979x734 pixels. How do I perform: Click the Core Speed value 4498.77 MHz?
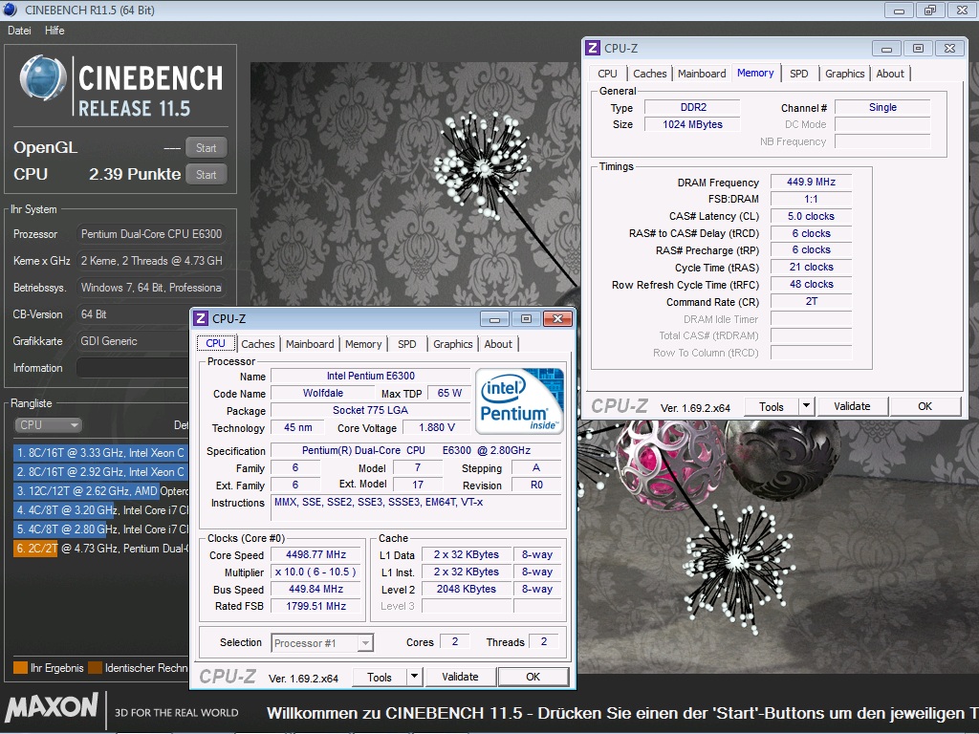pyautogui.click(x=315, y=554)
